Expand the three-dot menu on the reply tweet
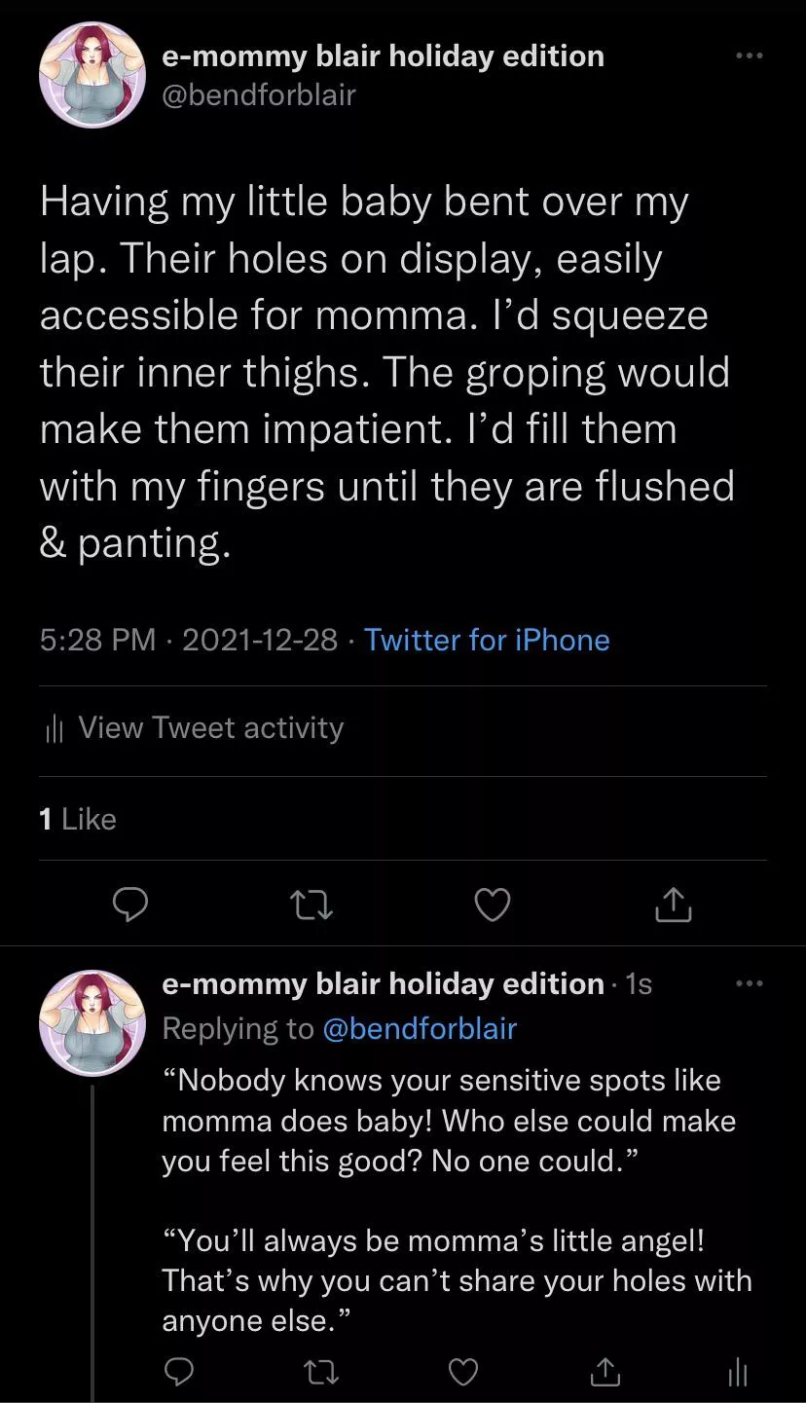This screenshot has width=806, height=1403. coord(750,984)
